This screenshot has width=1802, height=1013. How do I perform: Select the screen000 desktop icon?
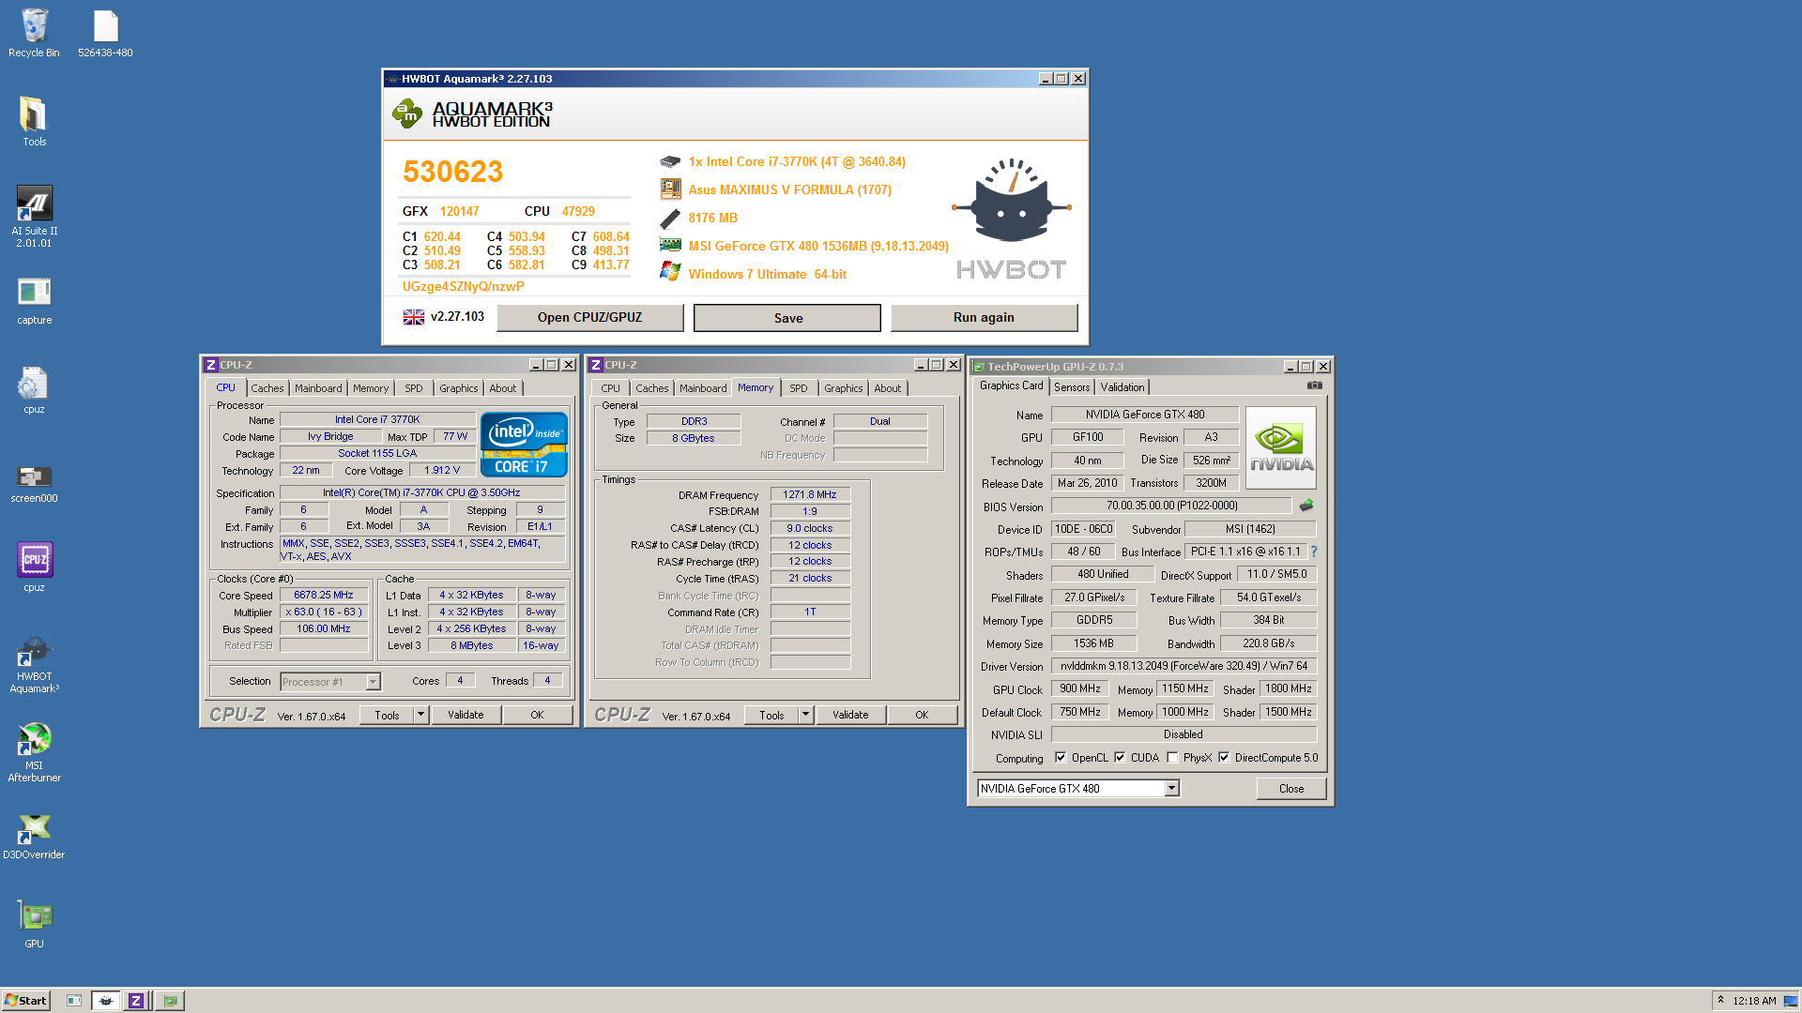pos(34,483)
